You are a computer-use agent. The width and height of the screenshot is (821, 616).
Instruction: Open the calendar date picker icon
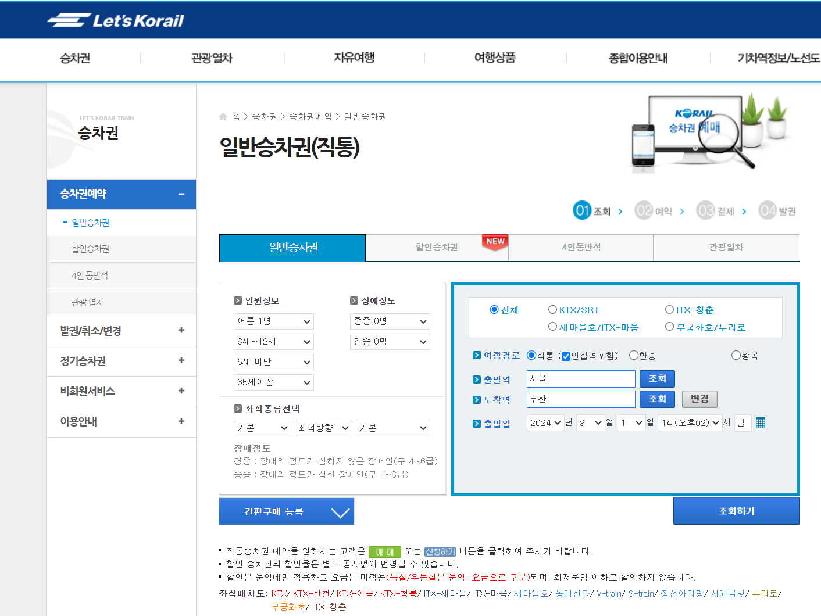pos(761,422)
